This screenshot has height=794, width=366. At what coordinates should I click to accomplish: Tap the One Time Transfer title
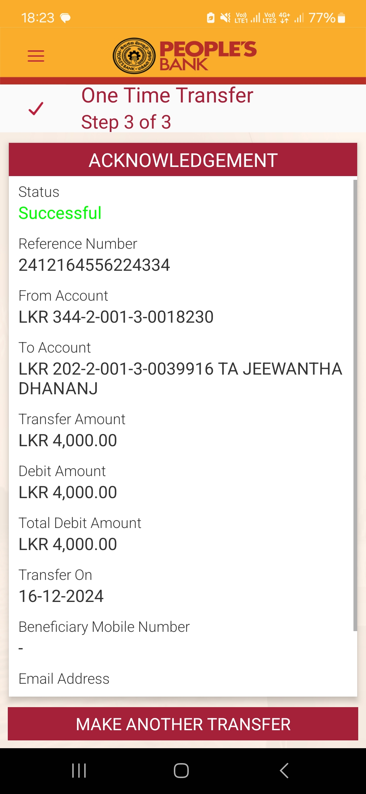167,95
